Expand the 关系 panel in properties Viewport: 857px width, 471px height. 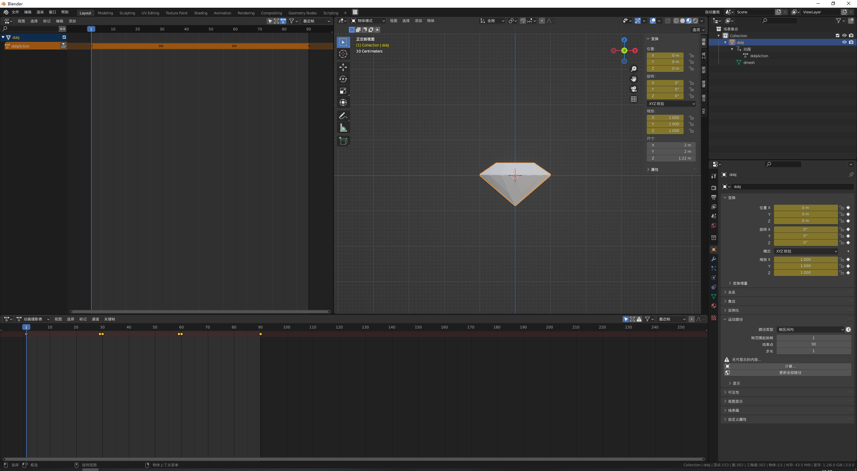pyautogui.click(x=732, y=292)
